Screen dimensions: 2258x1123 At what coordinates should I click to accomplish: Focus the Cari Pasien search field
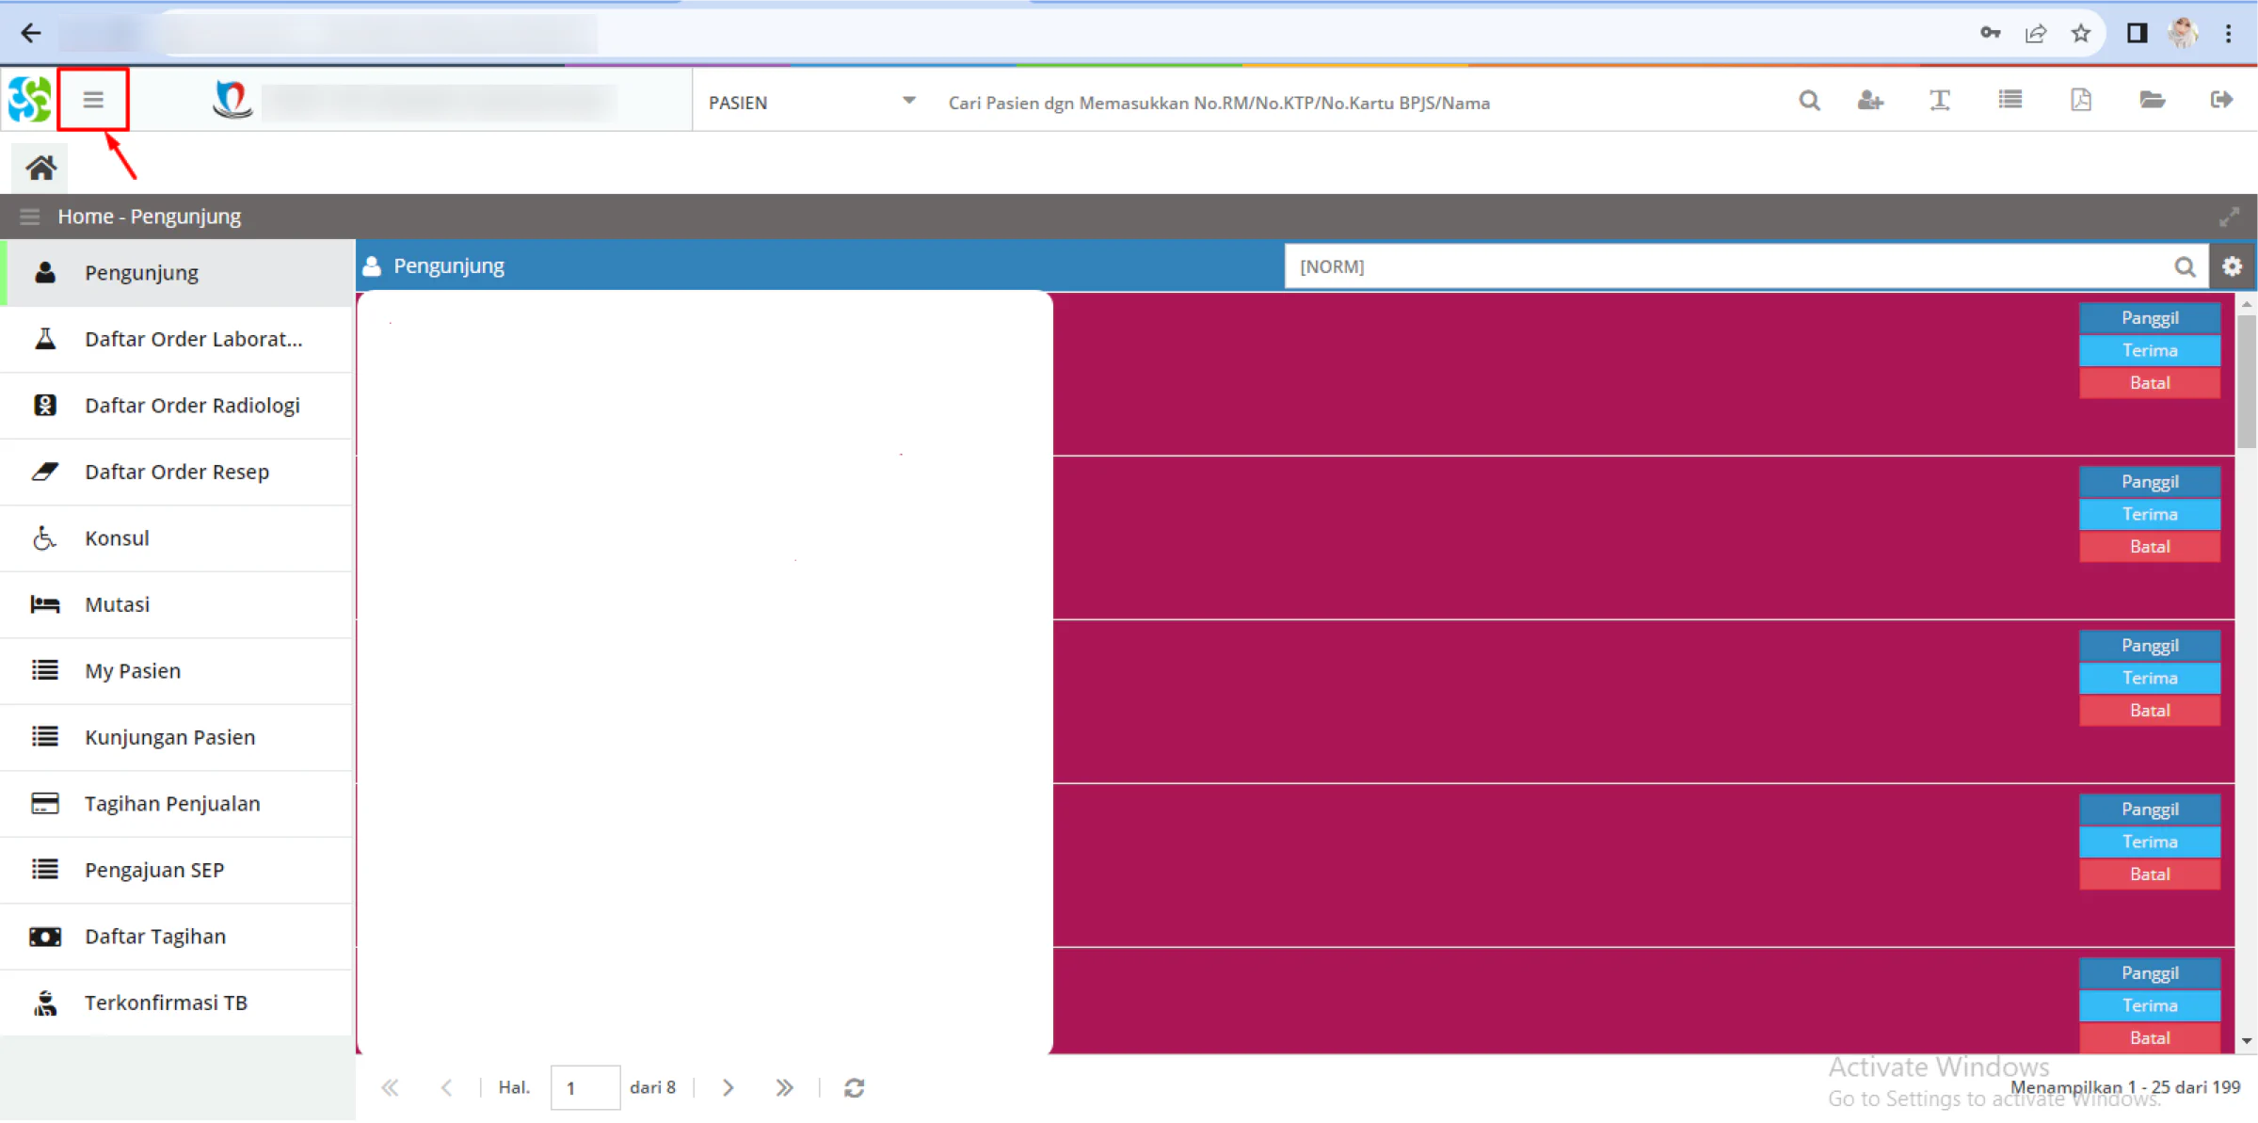(x=1355, y=103)
